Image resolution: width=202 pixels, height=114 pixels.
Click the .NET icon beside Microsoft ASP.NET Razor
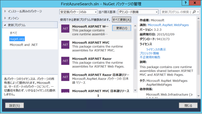[65, 61]
